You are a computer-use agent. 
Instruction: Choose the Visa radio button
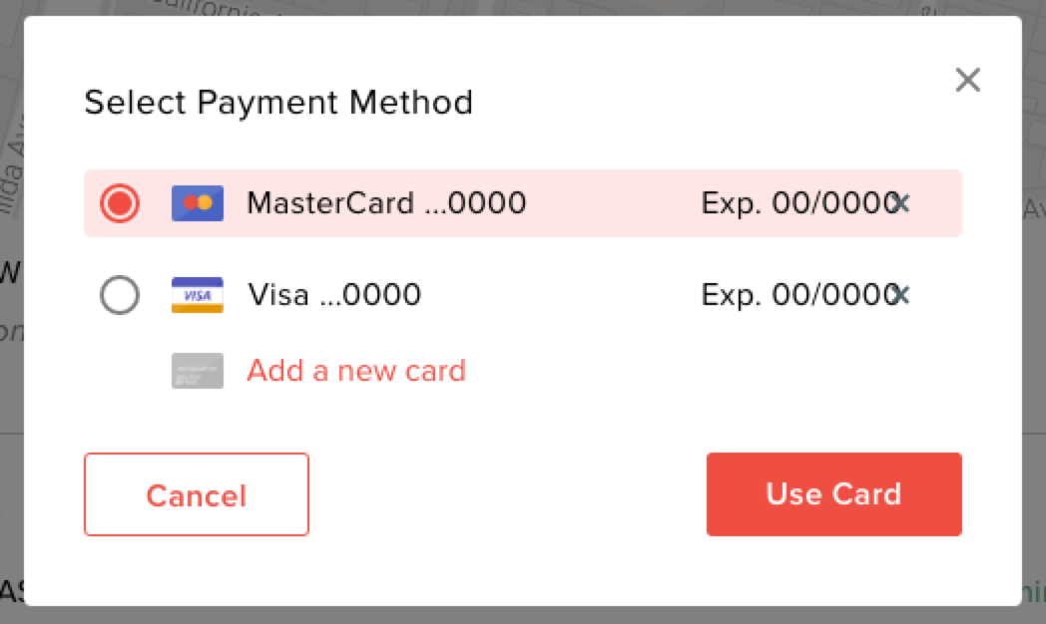120,295
